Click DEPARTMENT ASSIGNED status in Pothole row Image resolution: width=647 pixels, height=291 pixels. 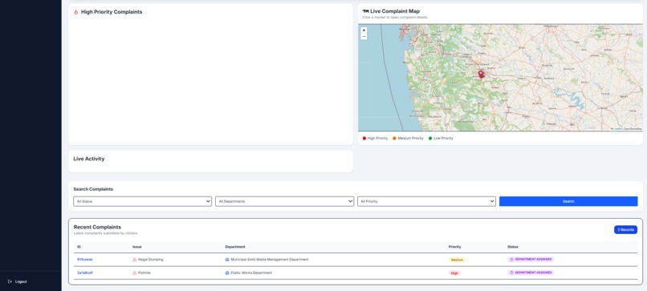coord(531,273)
